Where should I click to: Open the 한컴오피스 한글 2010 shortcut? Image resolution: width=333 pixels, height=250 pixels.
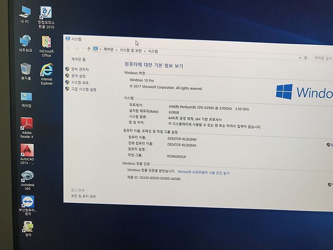pyautogui.click(x=46, y=17)
